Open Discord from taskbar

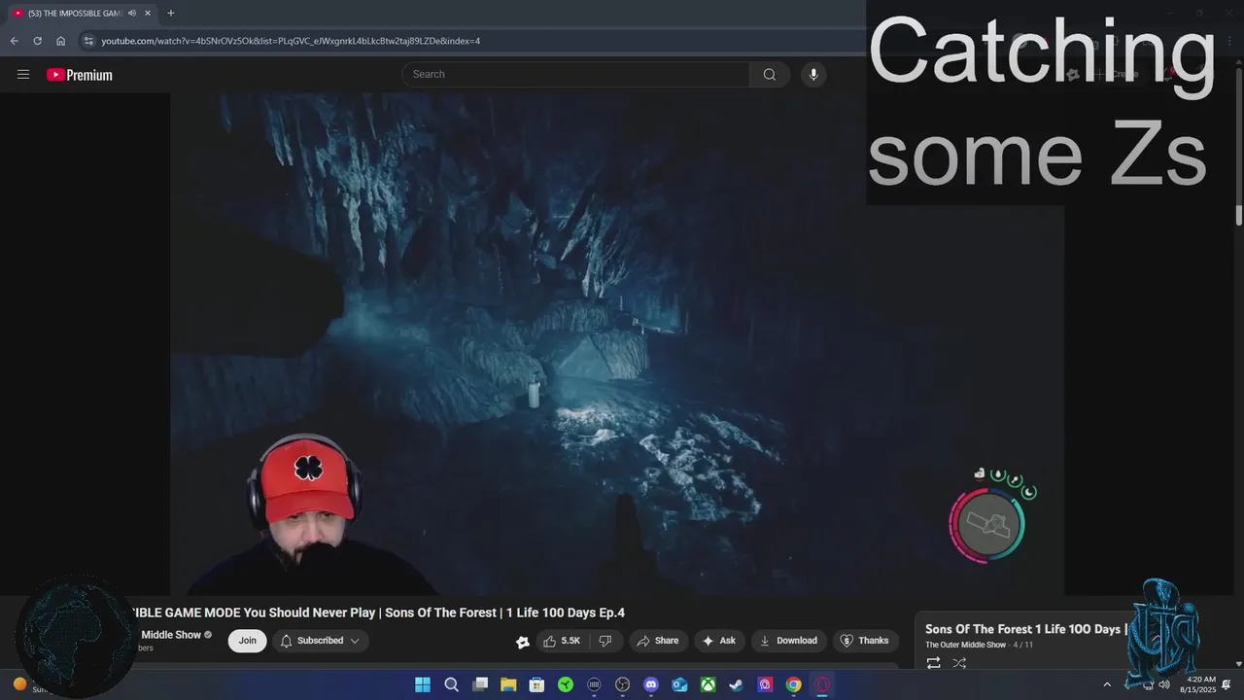651,684
